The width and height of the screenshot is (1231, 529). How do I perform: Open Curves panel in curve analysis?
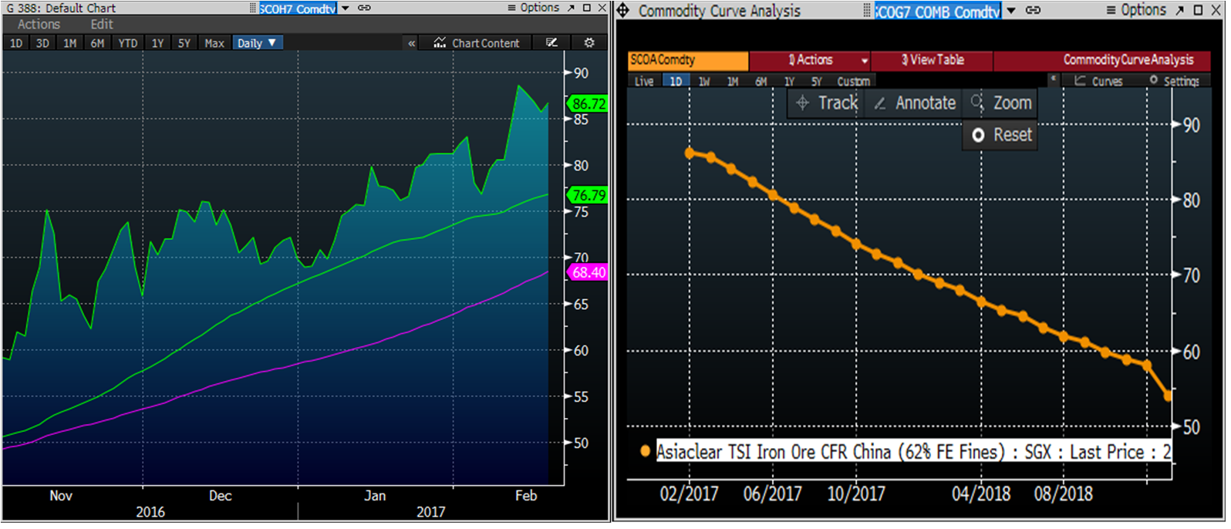click(1099, 81)
